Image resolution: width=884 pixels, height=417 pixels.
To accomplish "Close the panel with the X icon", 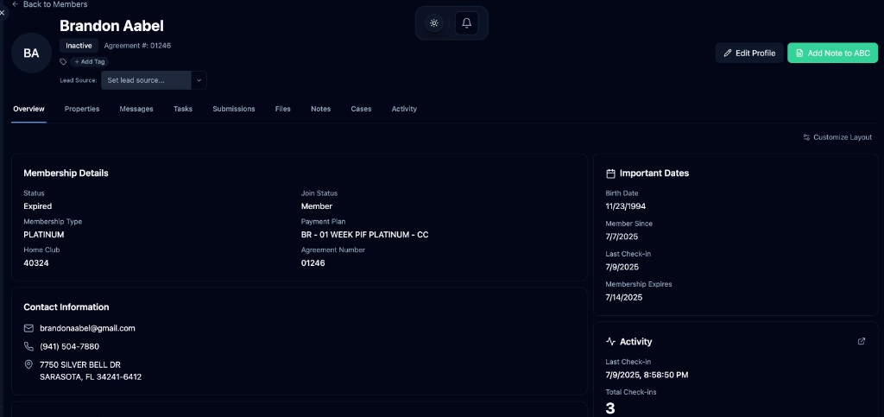I will [x=3, y=12].
